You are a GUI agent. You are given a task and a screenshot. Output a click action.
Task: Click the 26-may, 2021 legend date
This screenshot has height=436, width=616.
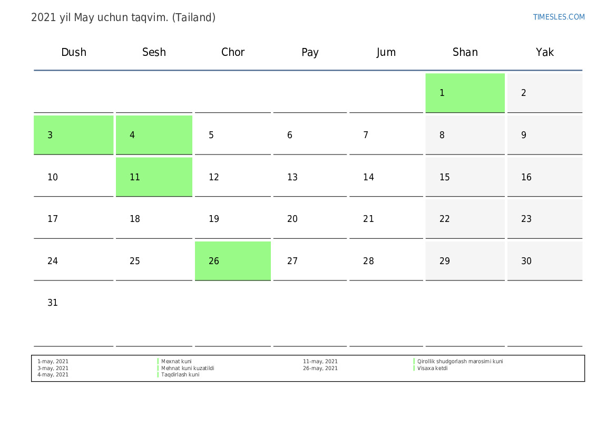[320, 369]
